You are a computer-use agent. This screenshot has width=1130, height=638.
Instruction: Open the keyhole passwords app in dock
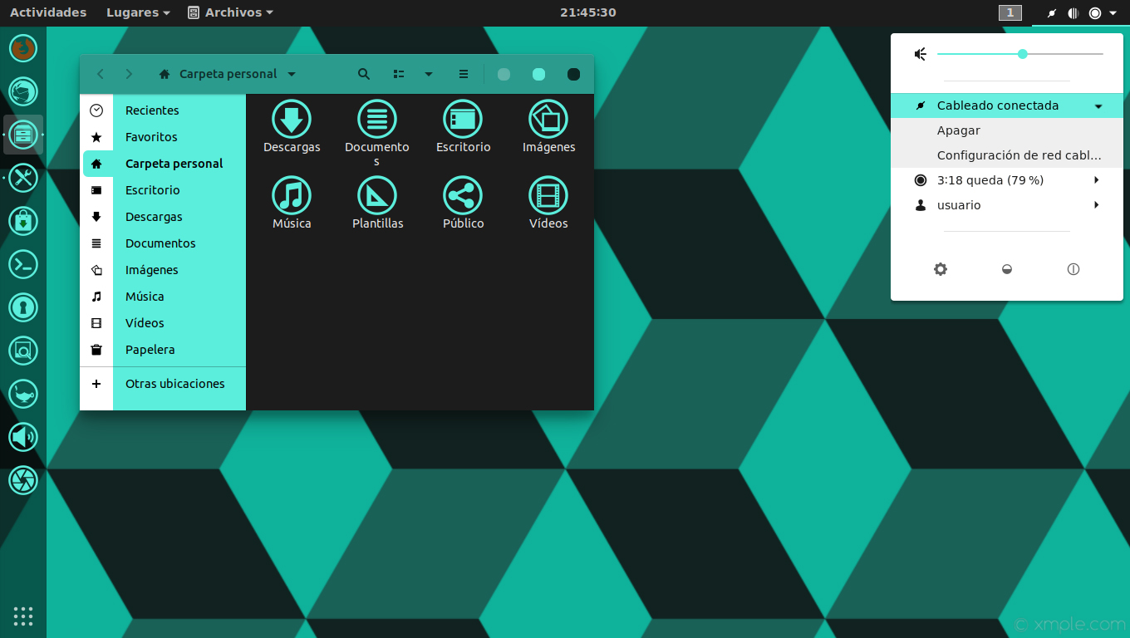(x=23, y=307)
